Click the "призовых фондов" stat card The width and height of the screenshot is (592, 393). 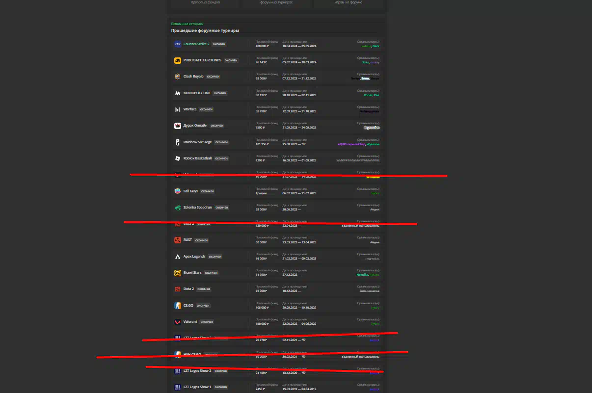click(x=205, y=3)
